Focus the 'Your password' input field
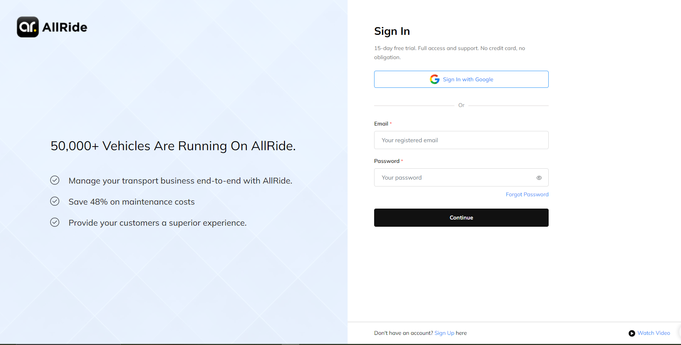This screenshot has width=681, height=345. (454, 178)
